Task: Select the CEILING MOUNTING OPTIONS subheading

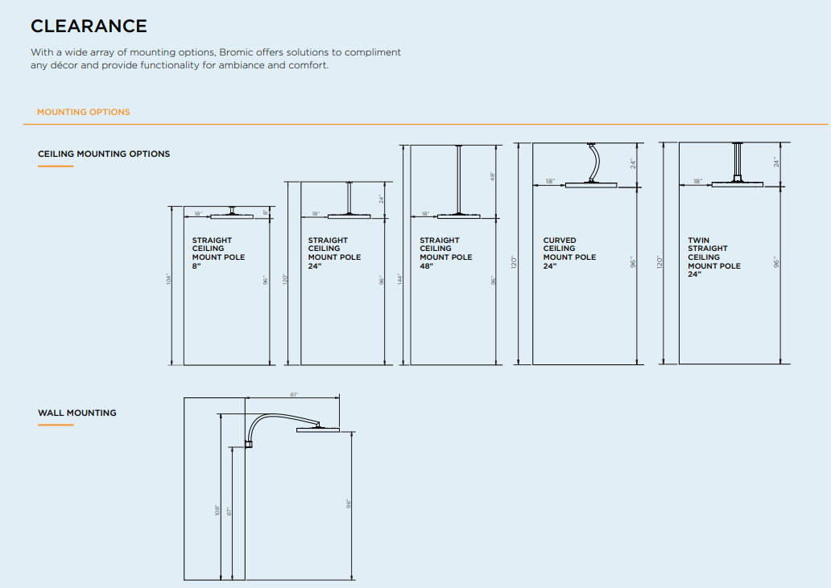Action: [104, 154]
